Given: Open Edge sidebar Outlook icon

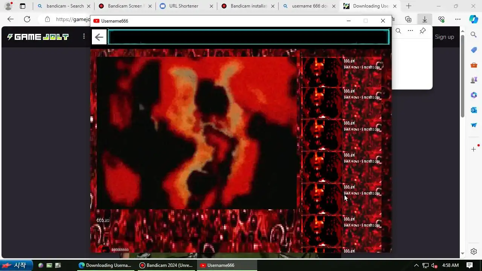Looking at the screenshot, I should [474, 110].
